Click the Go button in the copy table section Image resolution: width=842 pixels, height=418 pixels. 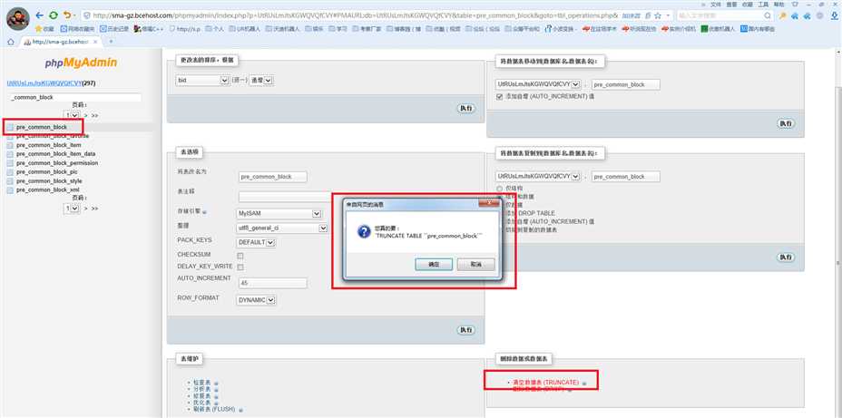point(786,257)
